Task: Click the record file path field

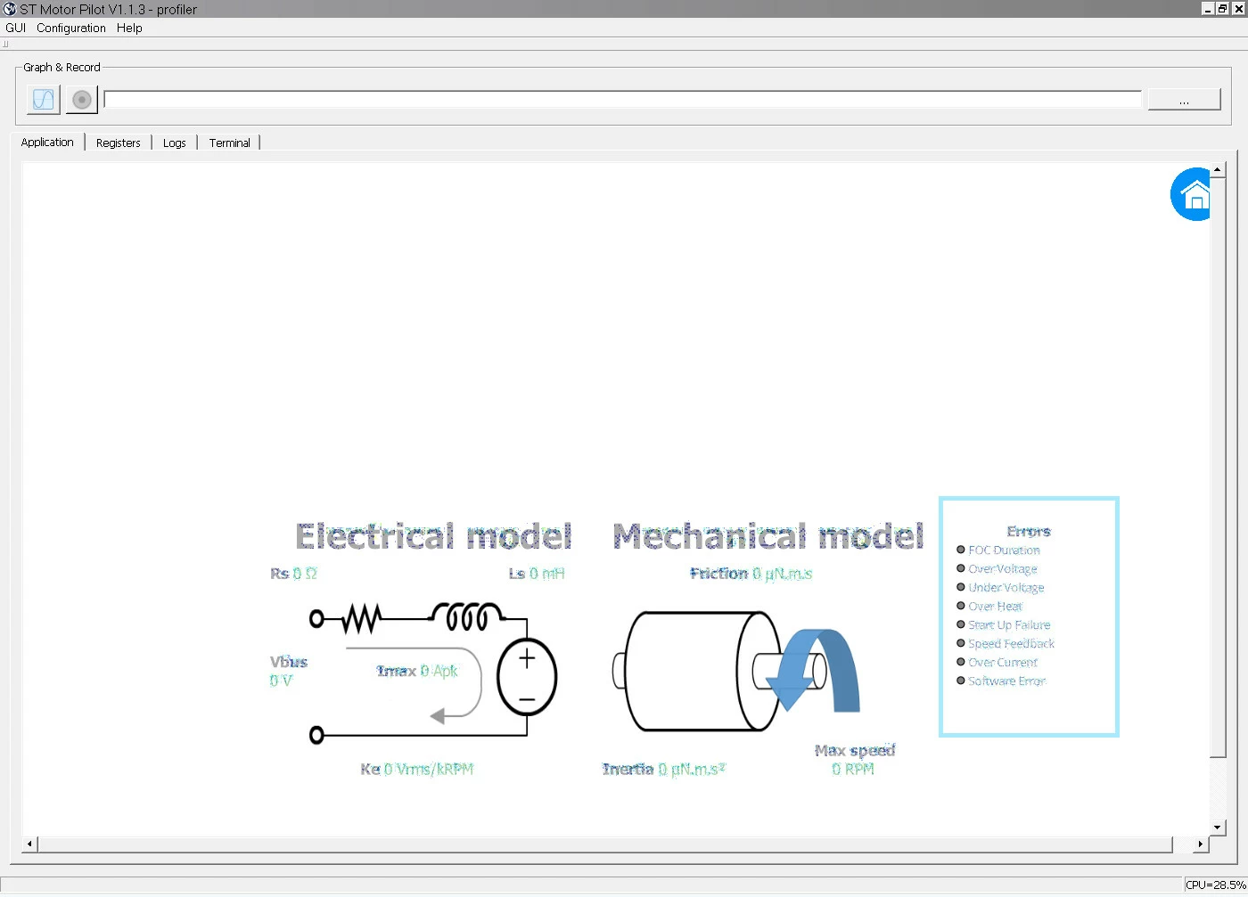Action: tap(622, 99)
